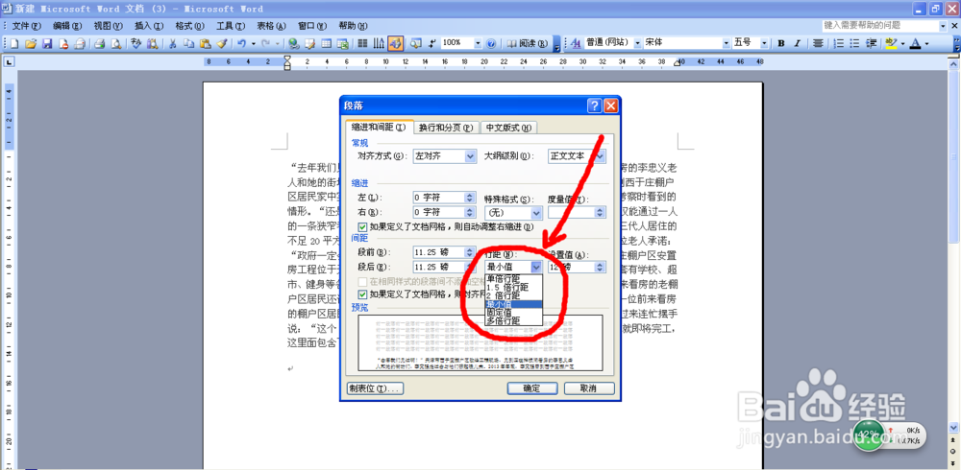Click the 确定 button in the paragraph dialog
This screenshot has height=470, width=961.
click(532, 388)
